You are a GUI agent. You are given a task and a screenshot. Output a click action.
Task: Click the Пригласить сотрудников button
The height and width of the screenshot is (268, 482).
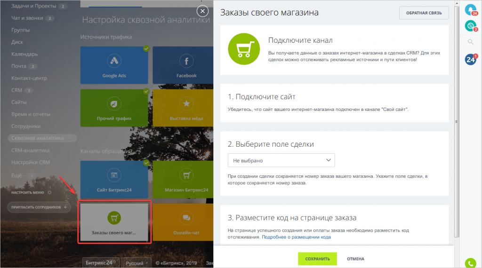pyautogui.click(x=39, y=207)
